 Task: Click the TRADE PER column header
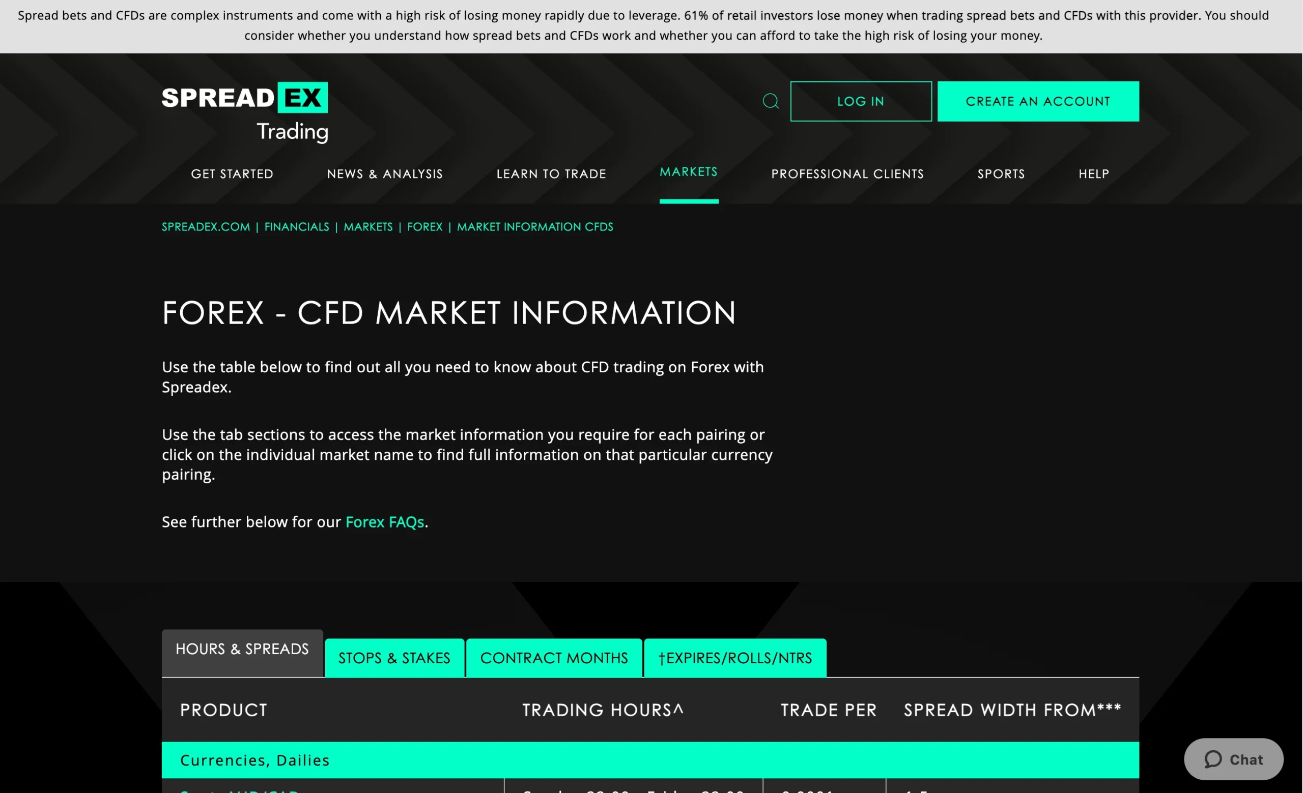[829, 710]
